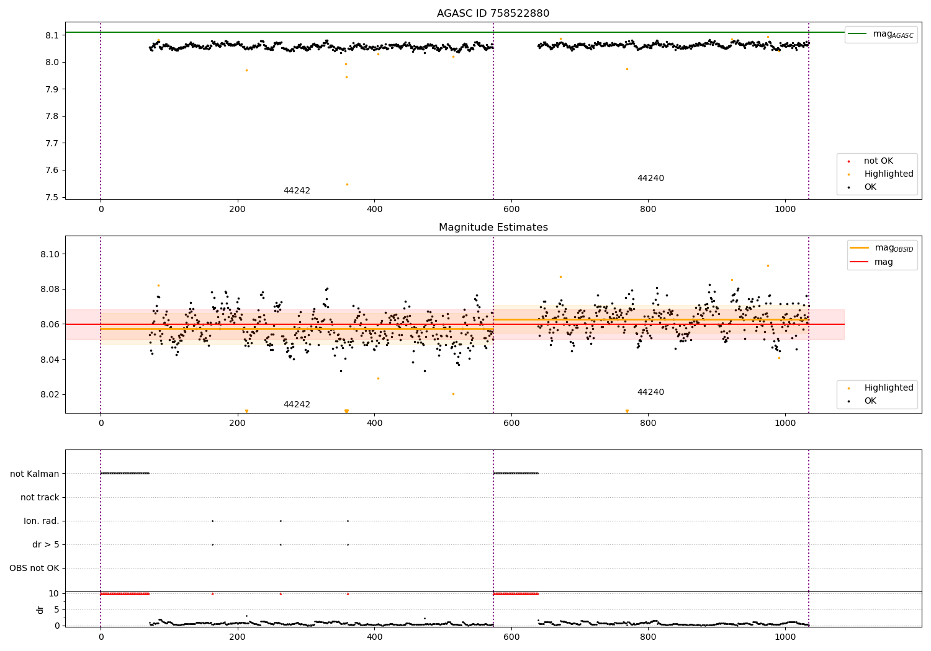This screenshot has height=651, width=931.
Task: Click y-axis tick 7.5 in top plot
Action: pyautogui.click(x=52, y=198)
